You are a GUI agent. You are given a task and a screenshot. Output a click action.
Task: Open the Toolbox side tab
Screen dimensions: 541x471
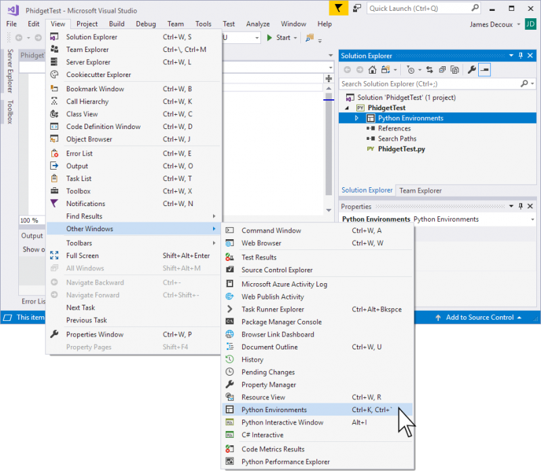point(10,112)
